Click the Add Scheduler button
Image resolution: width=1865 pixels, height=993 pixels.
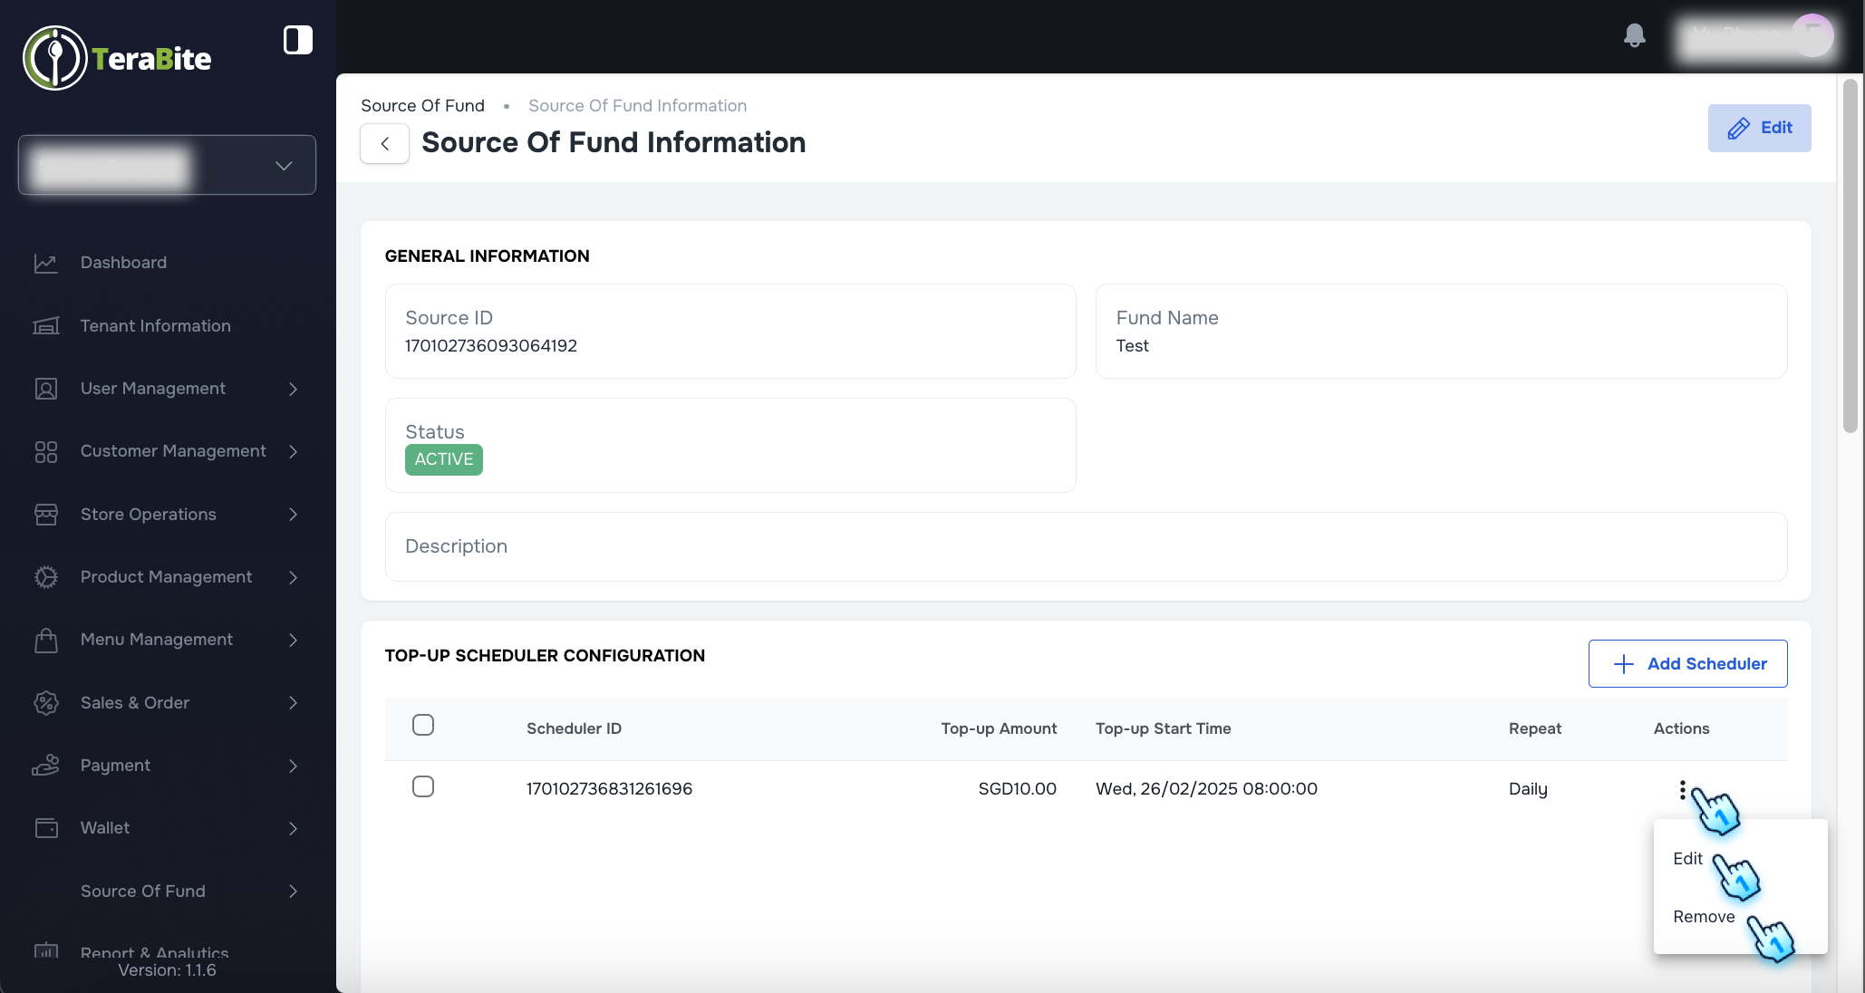click(1687, 663)
